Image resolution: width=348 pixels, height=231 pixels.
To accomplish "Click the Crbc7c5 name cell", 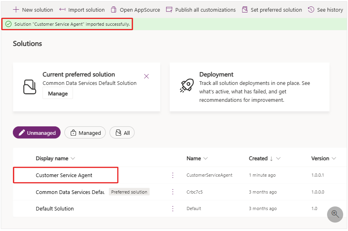I will click(194, 192).
